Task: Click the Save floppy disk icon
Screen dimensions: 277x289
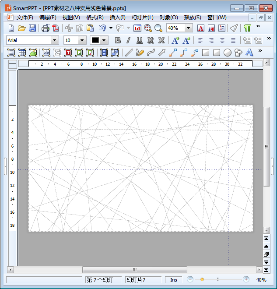Action: click(32, 28)
